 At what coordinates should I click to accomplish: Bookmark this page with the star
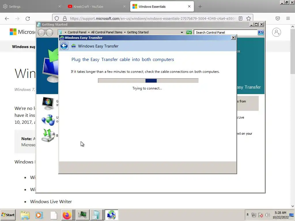click(249, 18)
